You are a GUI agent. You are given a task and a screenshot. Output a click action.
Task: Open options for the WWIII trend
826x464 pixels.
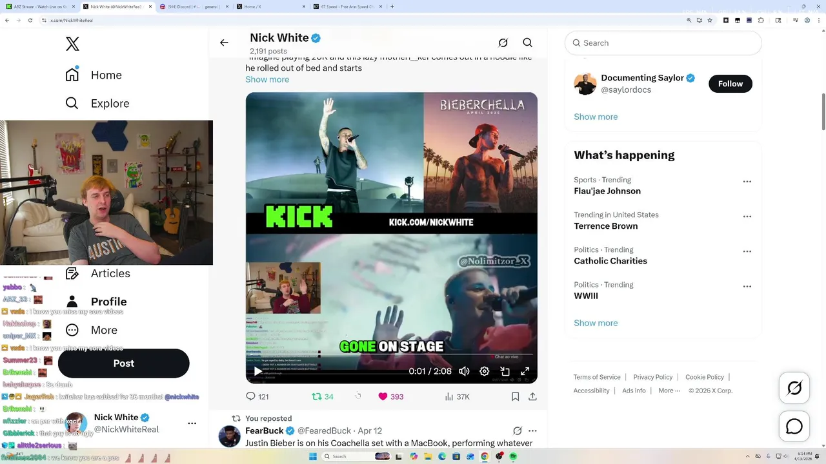[747, 286]
